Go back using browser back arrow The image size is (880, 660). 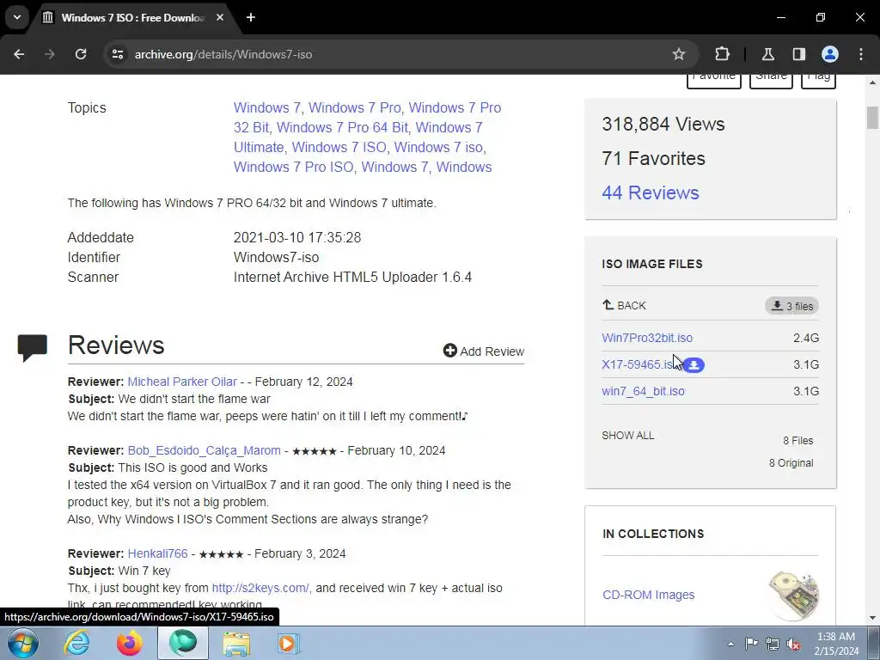(19, 54)
